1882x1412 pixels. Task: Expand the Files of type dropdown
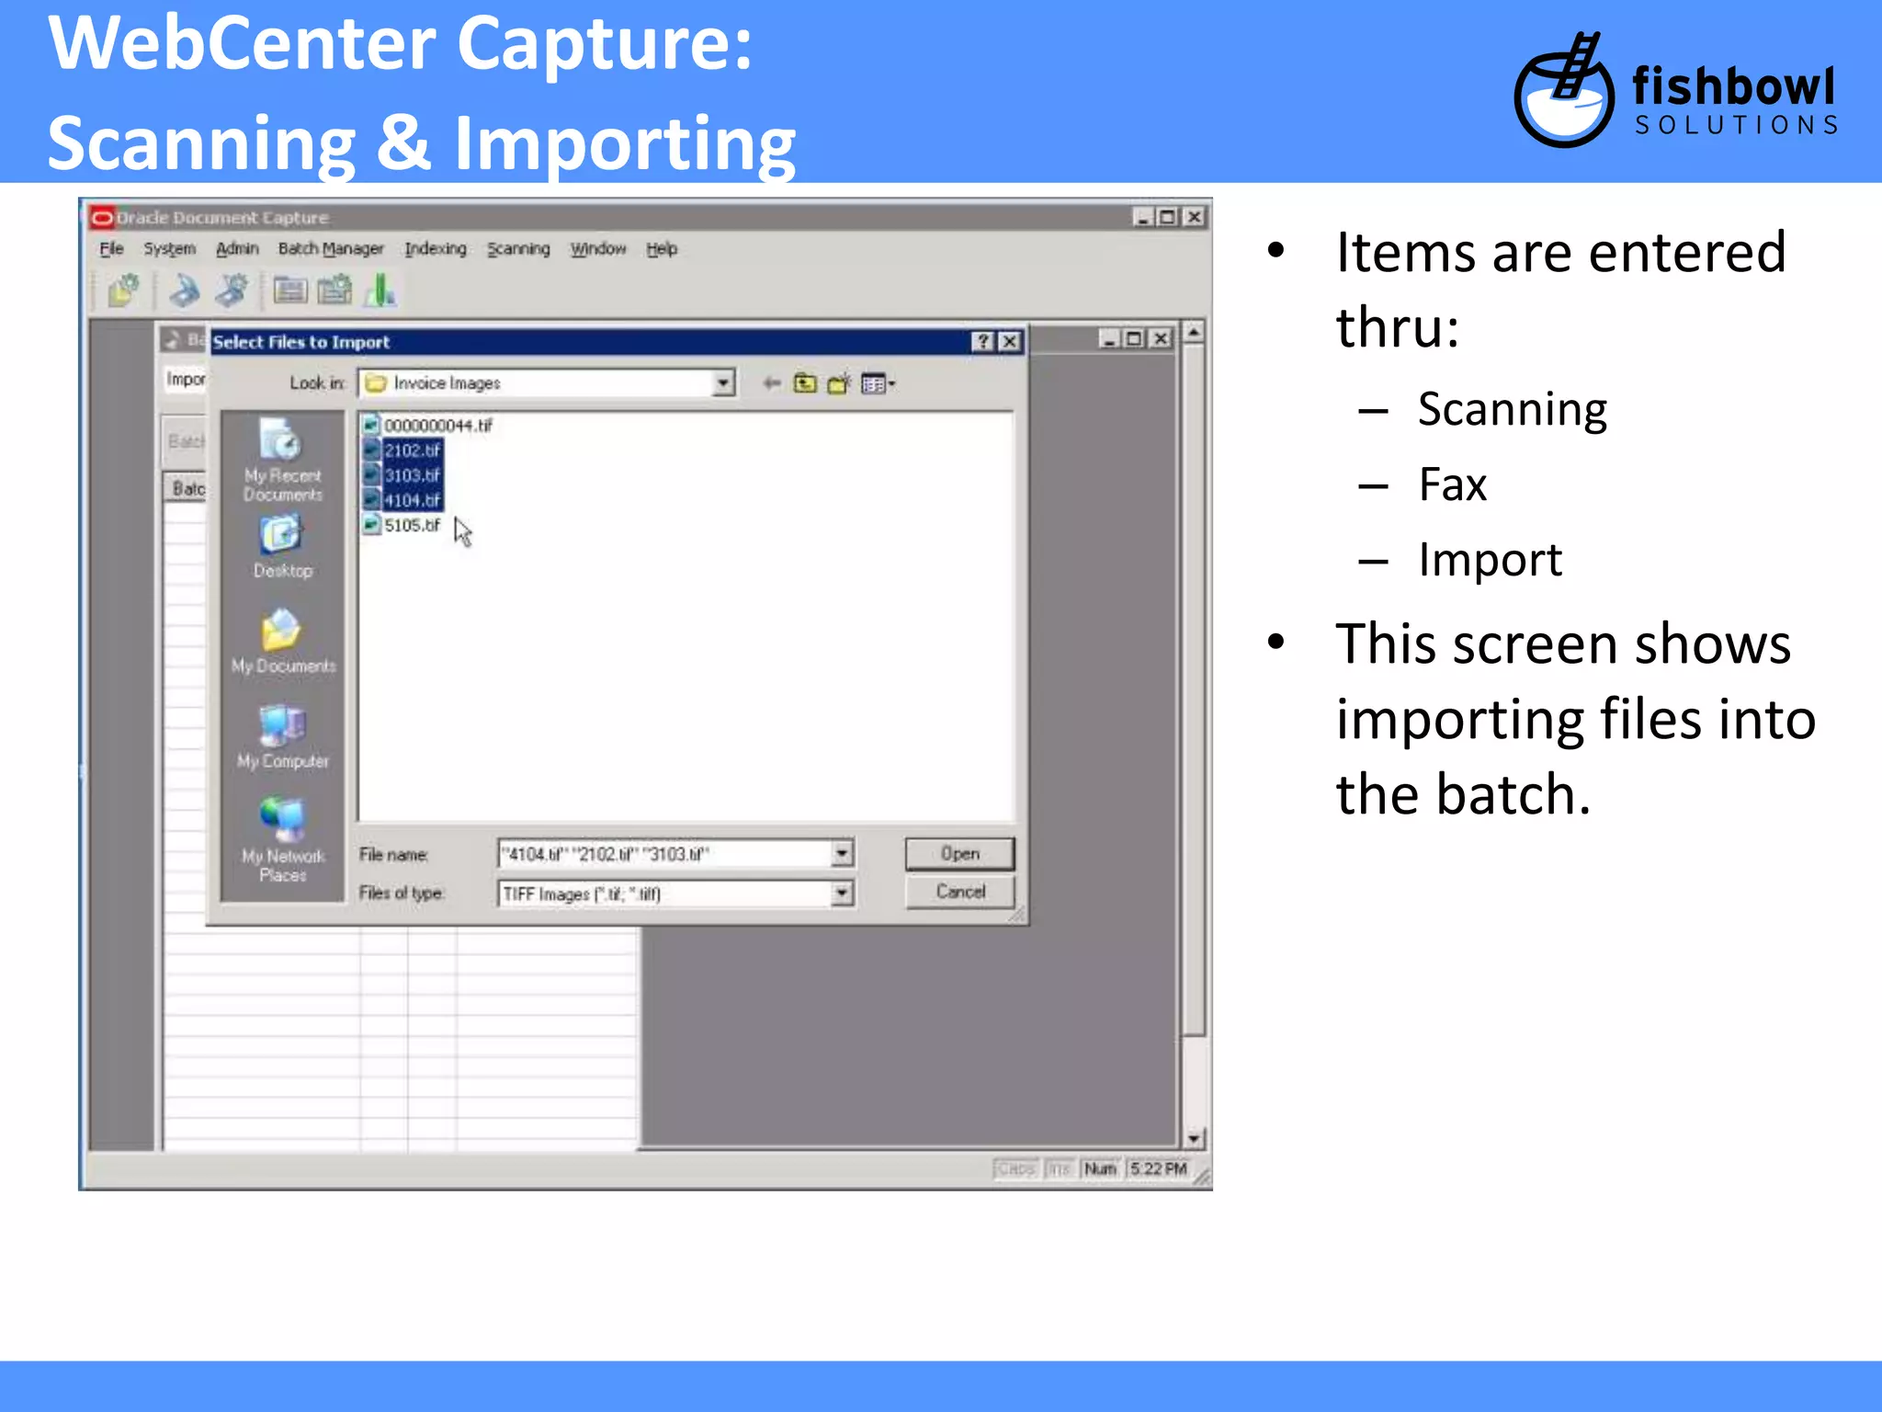(842, 894)
